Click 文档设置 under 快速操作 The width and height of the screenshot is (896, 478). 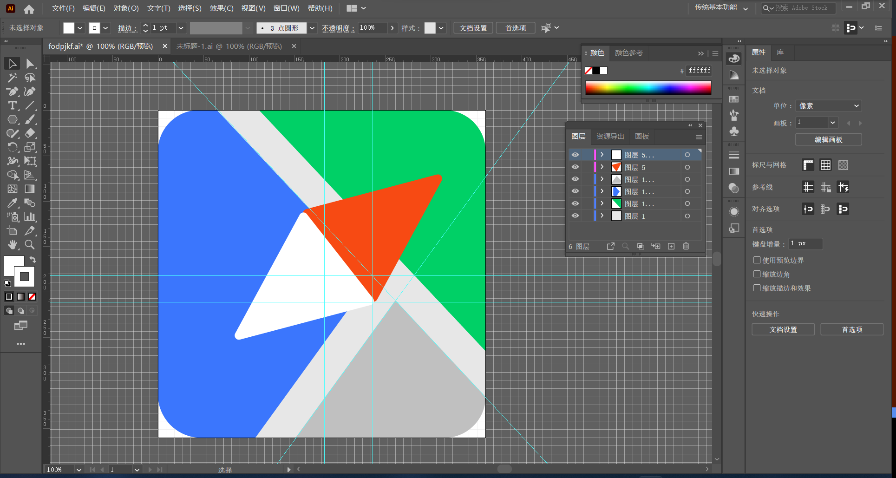click(x=783, y=329)
